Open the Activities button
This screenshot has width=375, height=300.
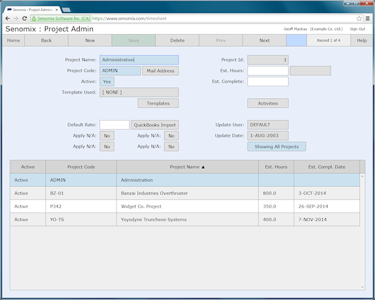click(x=268, y=103)
